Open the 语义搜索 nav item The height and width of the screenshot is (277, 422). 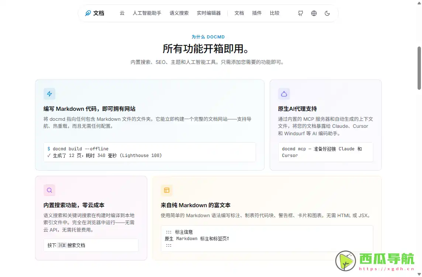(x=179, y=13)
